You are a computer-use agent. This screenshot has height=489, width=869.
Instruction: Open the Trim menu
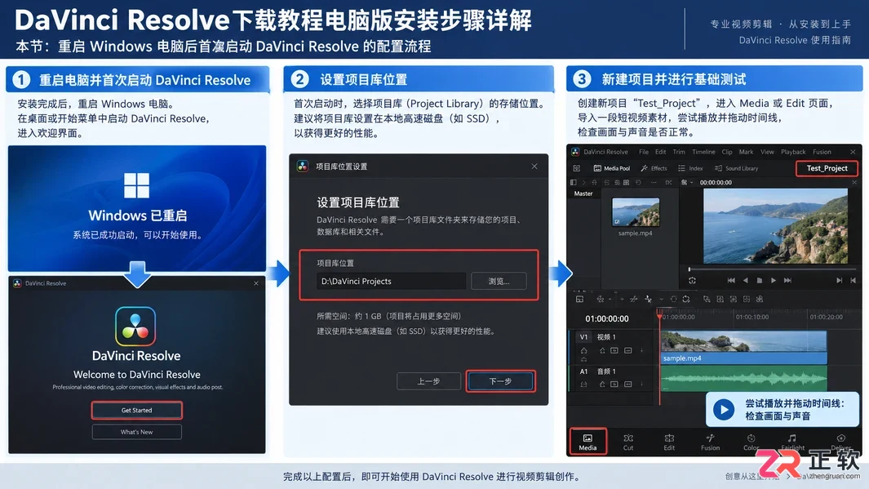679,152
